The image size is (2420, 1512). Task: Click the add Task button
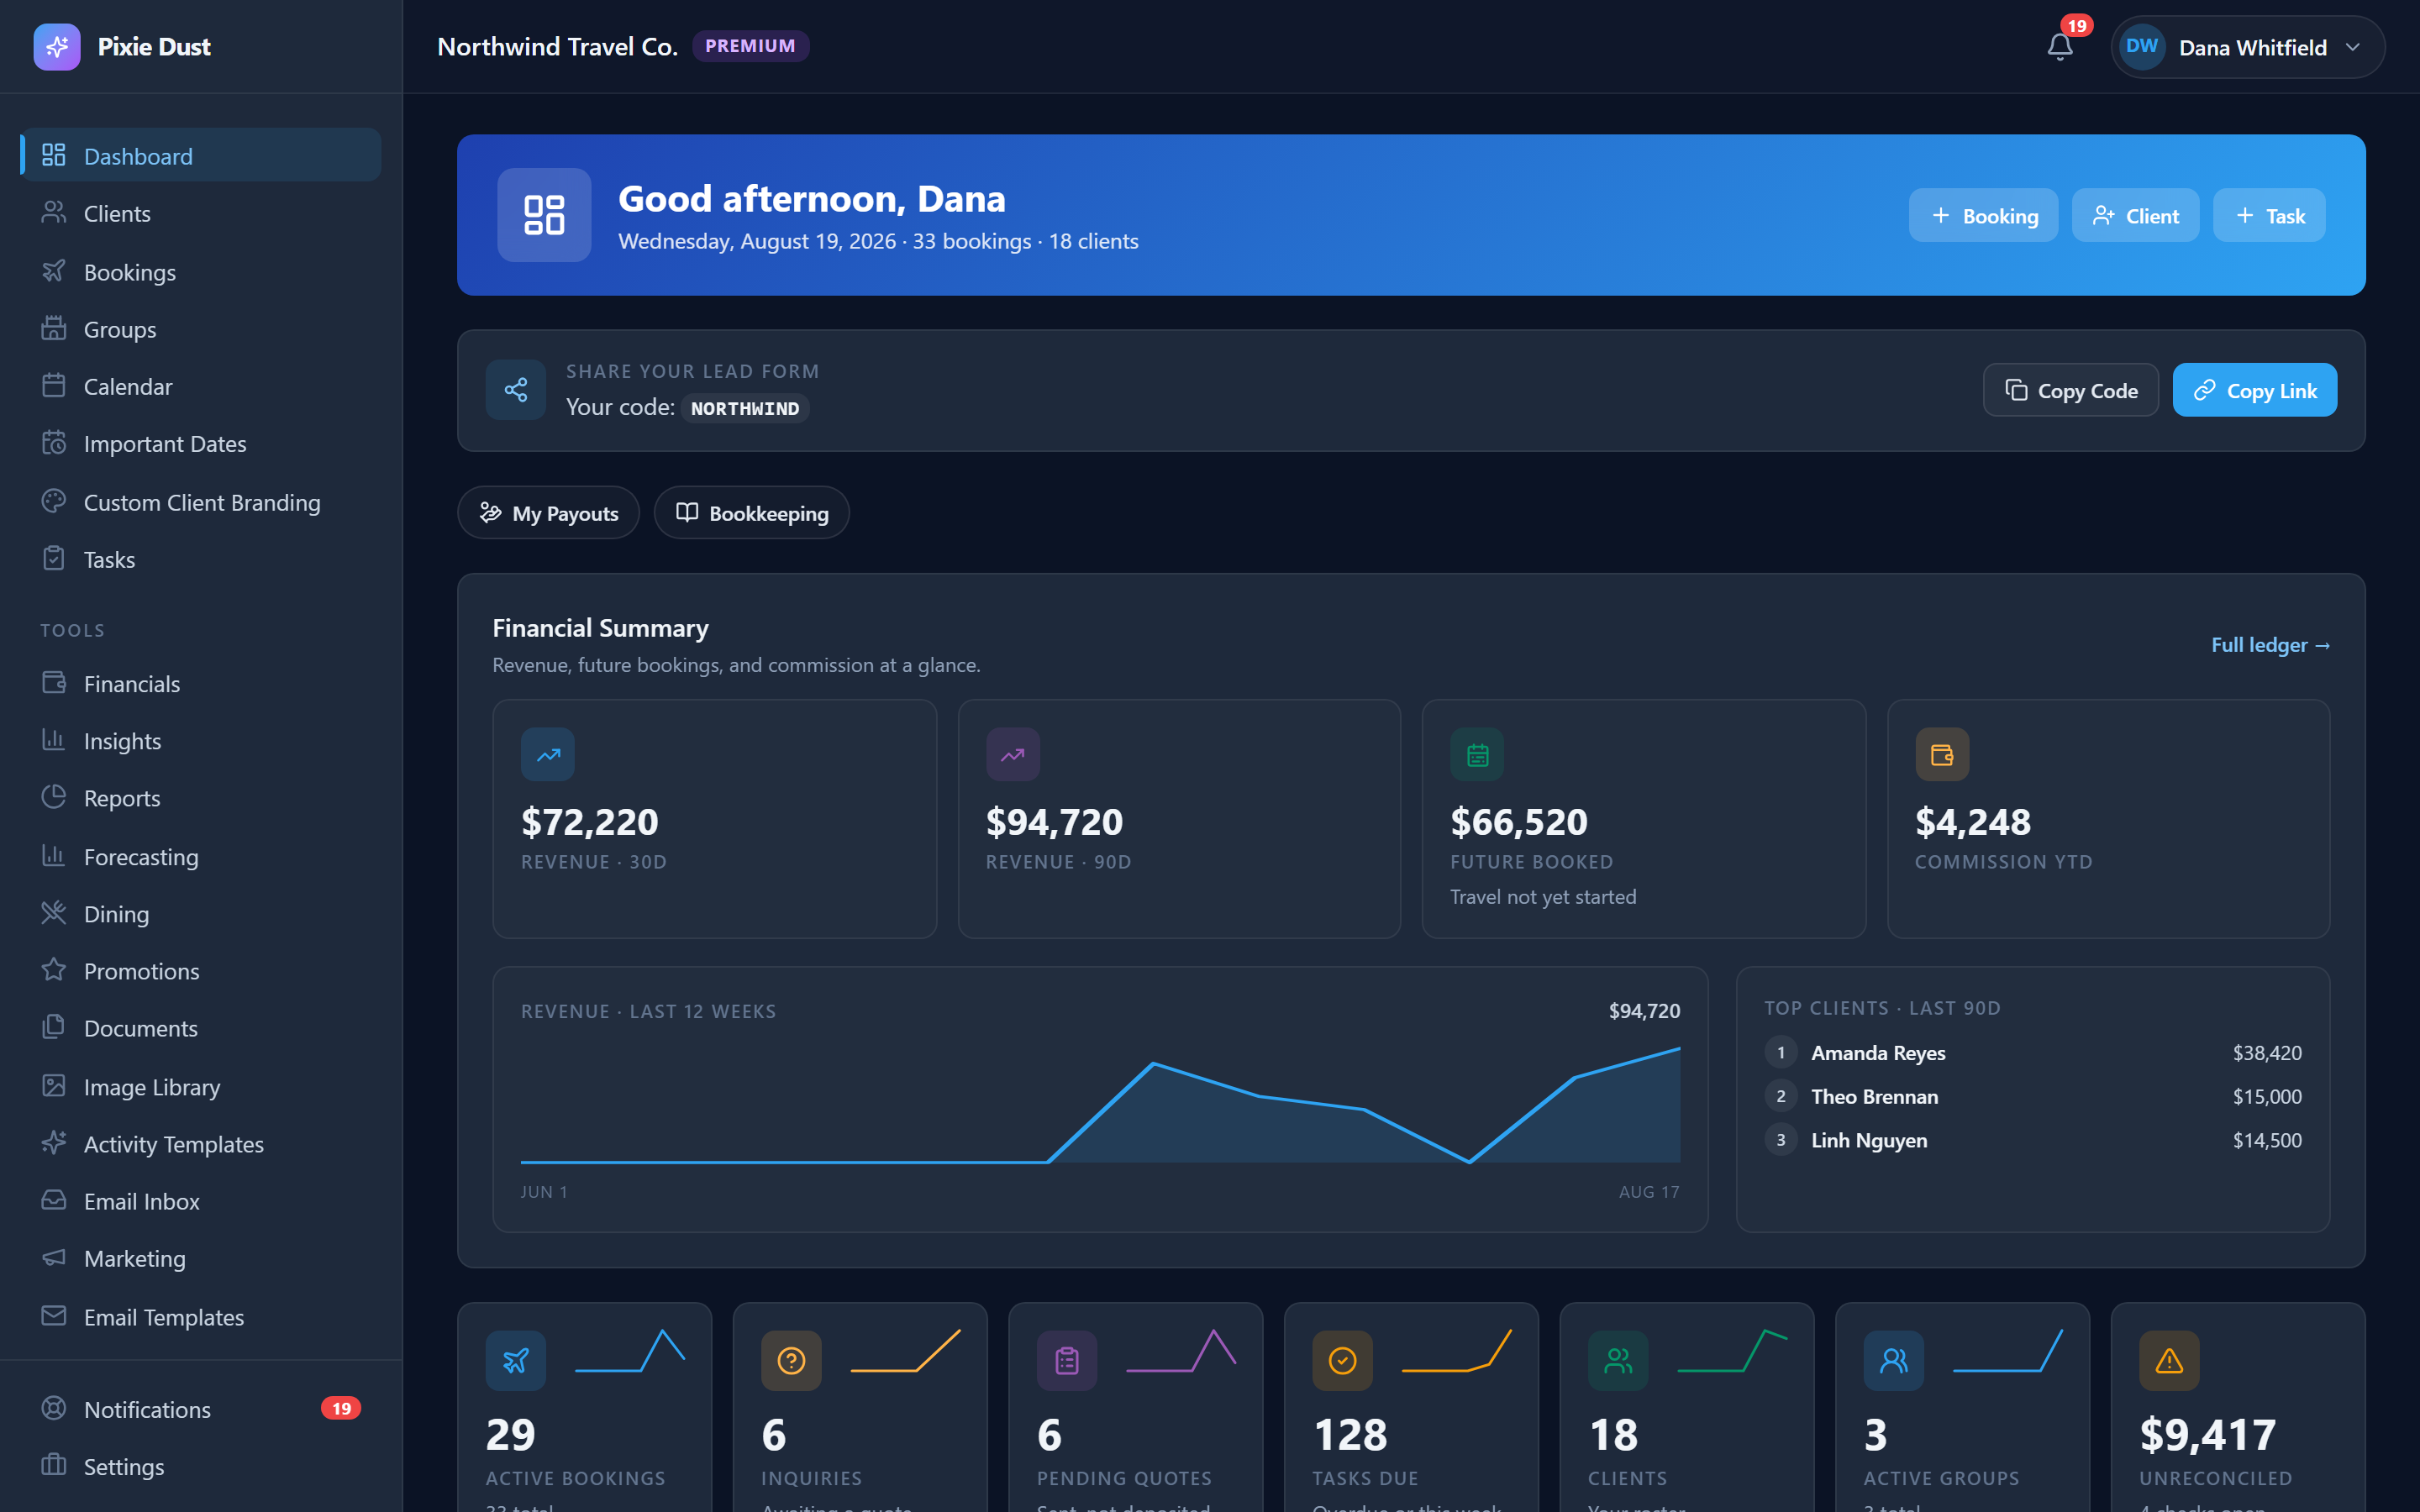(x=2269, y=215)
